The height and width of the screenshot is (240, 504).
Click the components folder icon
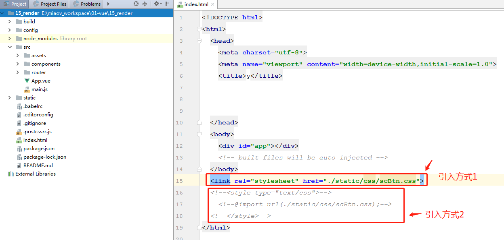tap(27, 64)
